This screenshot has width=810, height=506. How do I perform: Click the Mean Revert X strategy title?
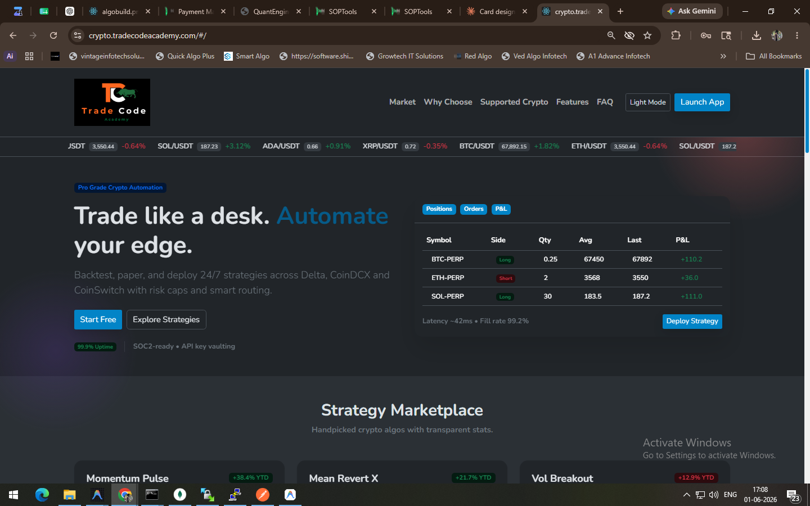(x=344, y=478)
